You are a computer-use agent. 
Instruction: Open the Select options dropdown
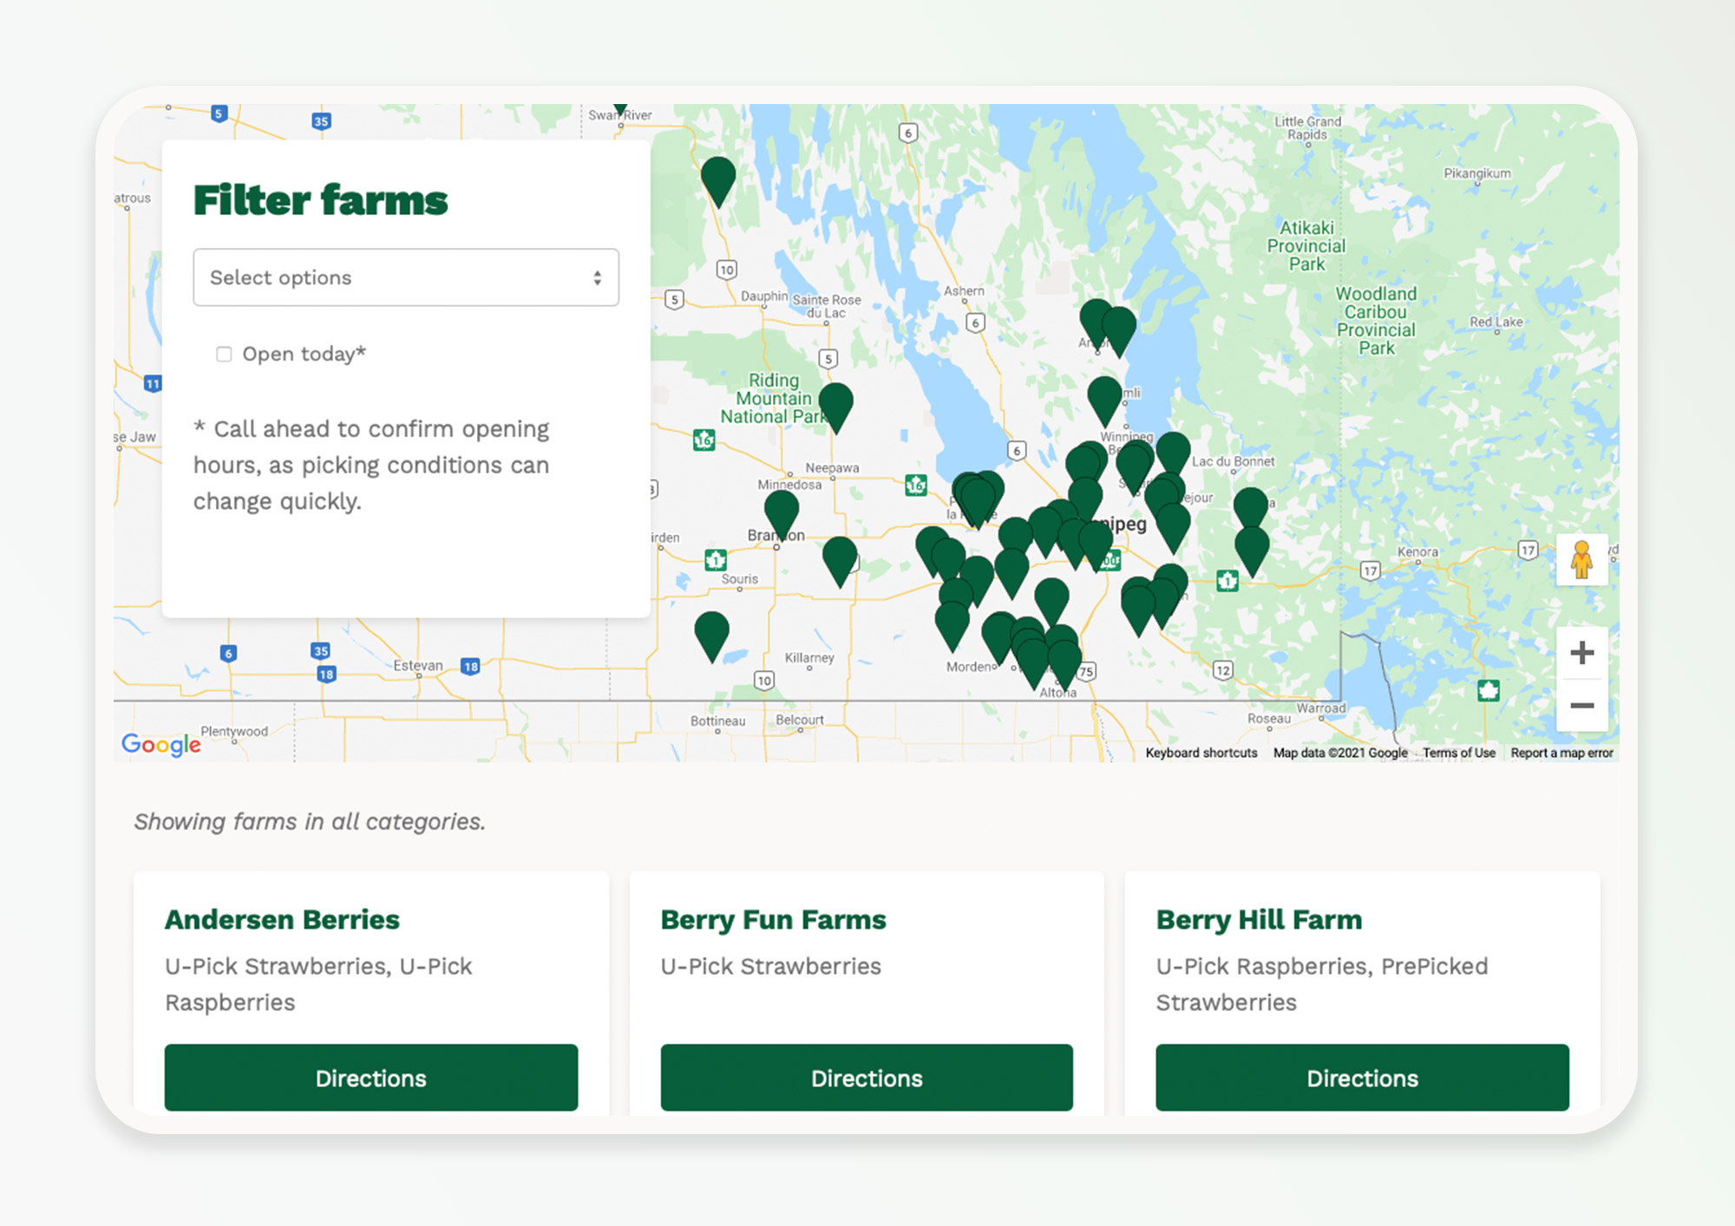click(x=408, y=277)
